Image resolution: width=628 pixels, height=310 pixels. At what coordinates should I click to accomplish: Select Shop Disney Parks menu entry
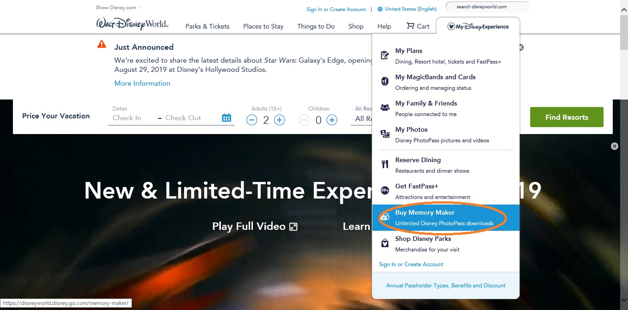[x=446, y=244]
